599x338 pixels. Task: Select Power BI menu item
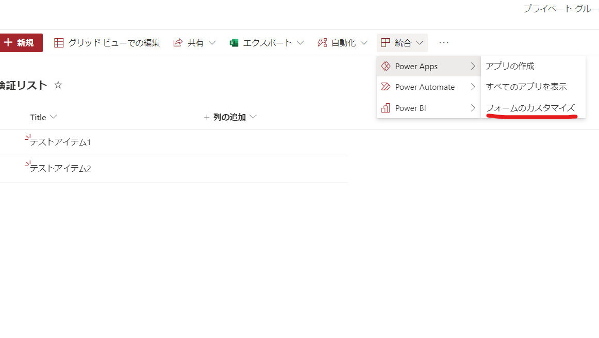(x=428, y=108)
